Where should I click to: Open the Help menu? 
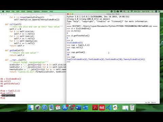pyautogui.click(x=51, y=12)
